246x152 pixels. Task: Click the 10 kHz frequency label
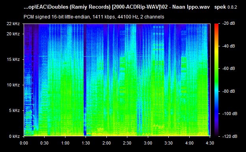click(x=13, y=85)
